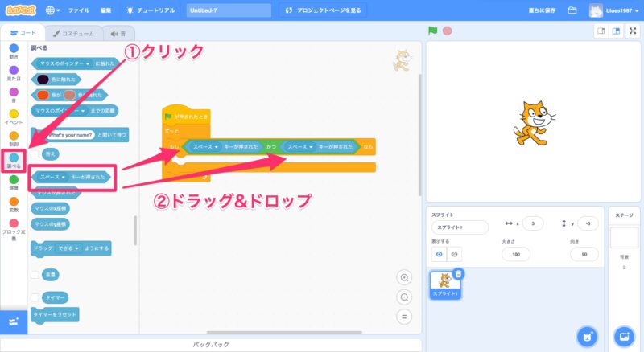Screen dimensions: 644x352
Task: Switch to the コスチューム tab
Action: [73, 33]
